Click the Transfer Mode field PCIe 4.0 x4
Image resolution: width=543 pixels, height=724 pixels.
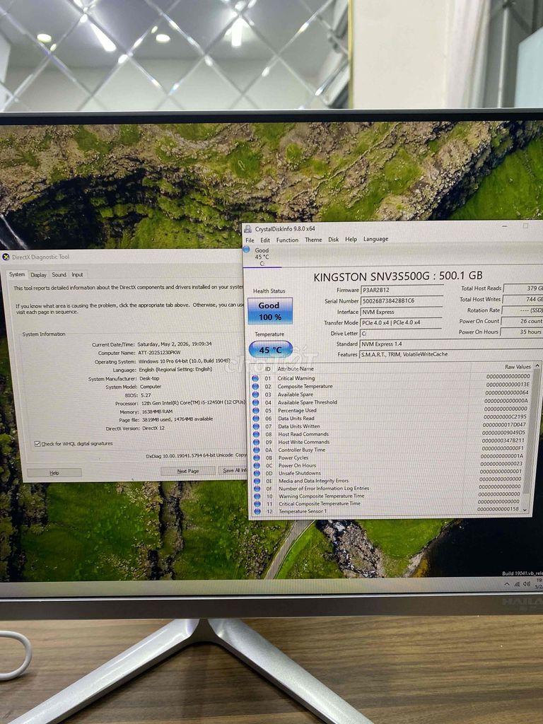click(401, 322)
